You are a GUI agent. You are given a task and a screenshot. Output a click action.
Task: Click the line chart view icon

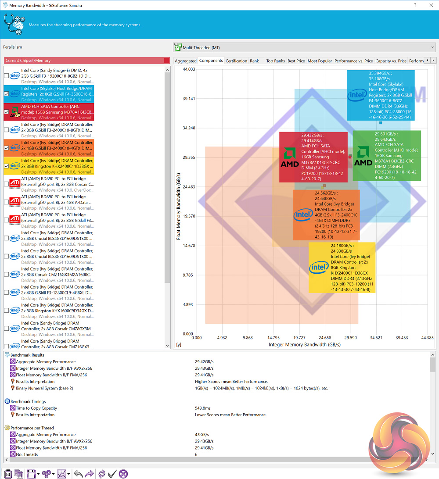pos(61,474)
